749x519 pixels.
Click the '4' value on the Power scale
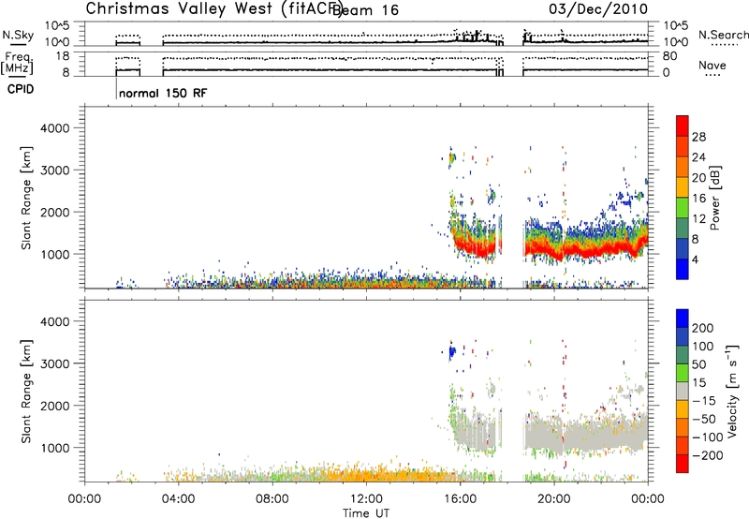[x=695, y=259]
